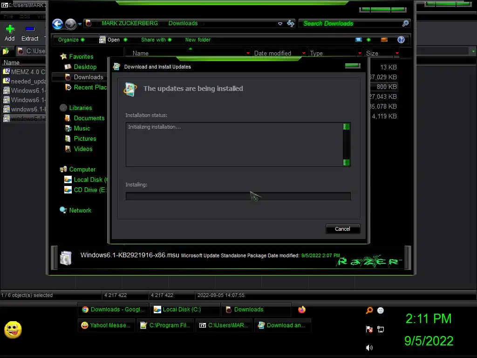Image resolution: width=477 pixels, height=358 pixels.
Task: Toggle the preview pane icon
Action: coord(384,40)
